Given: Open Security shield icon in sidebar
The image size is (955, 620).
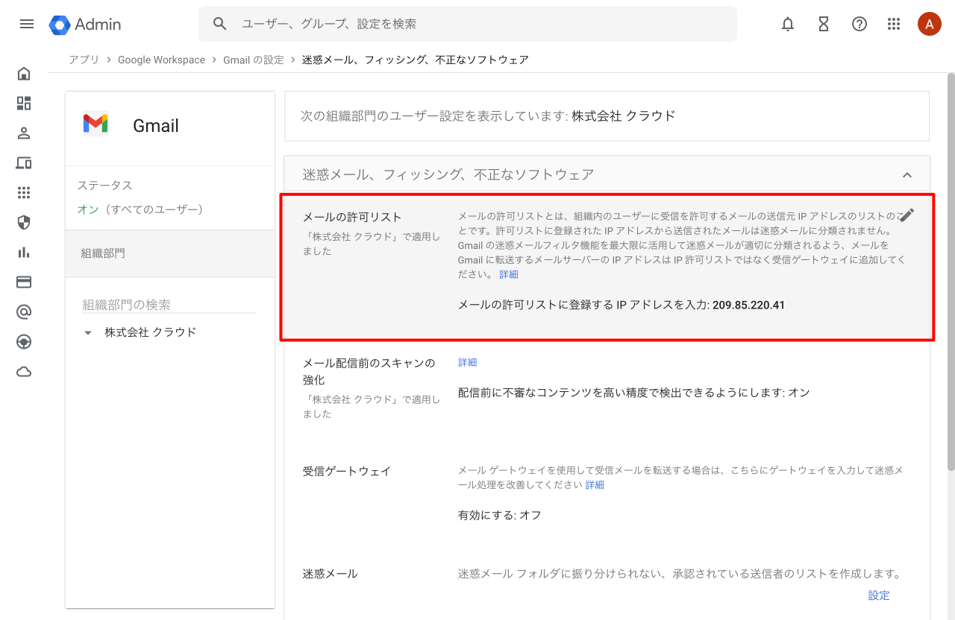Looking at the screenshot, I should pyautogui.click(x=24, y=223).
